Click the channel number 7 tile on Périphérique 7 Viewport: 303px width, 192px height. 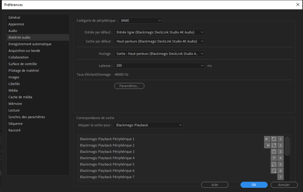[x=280, y=177]
